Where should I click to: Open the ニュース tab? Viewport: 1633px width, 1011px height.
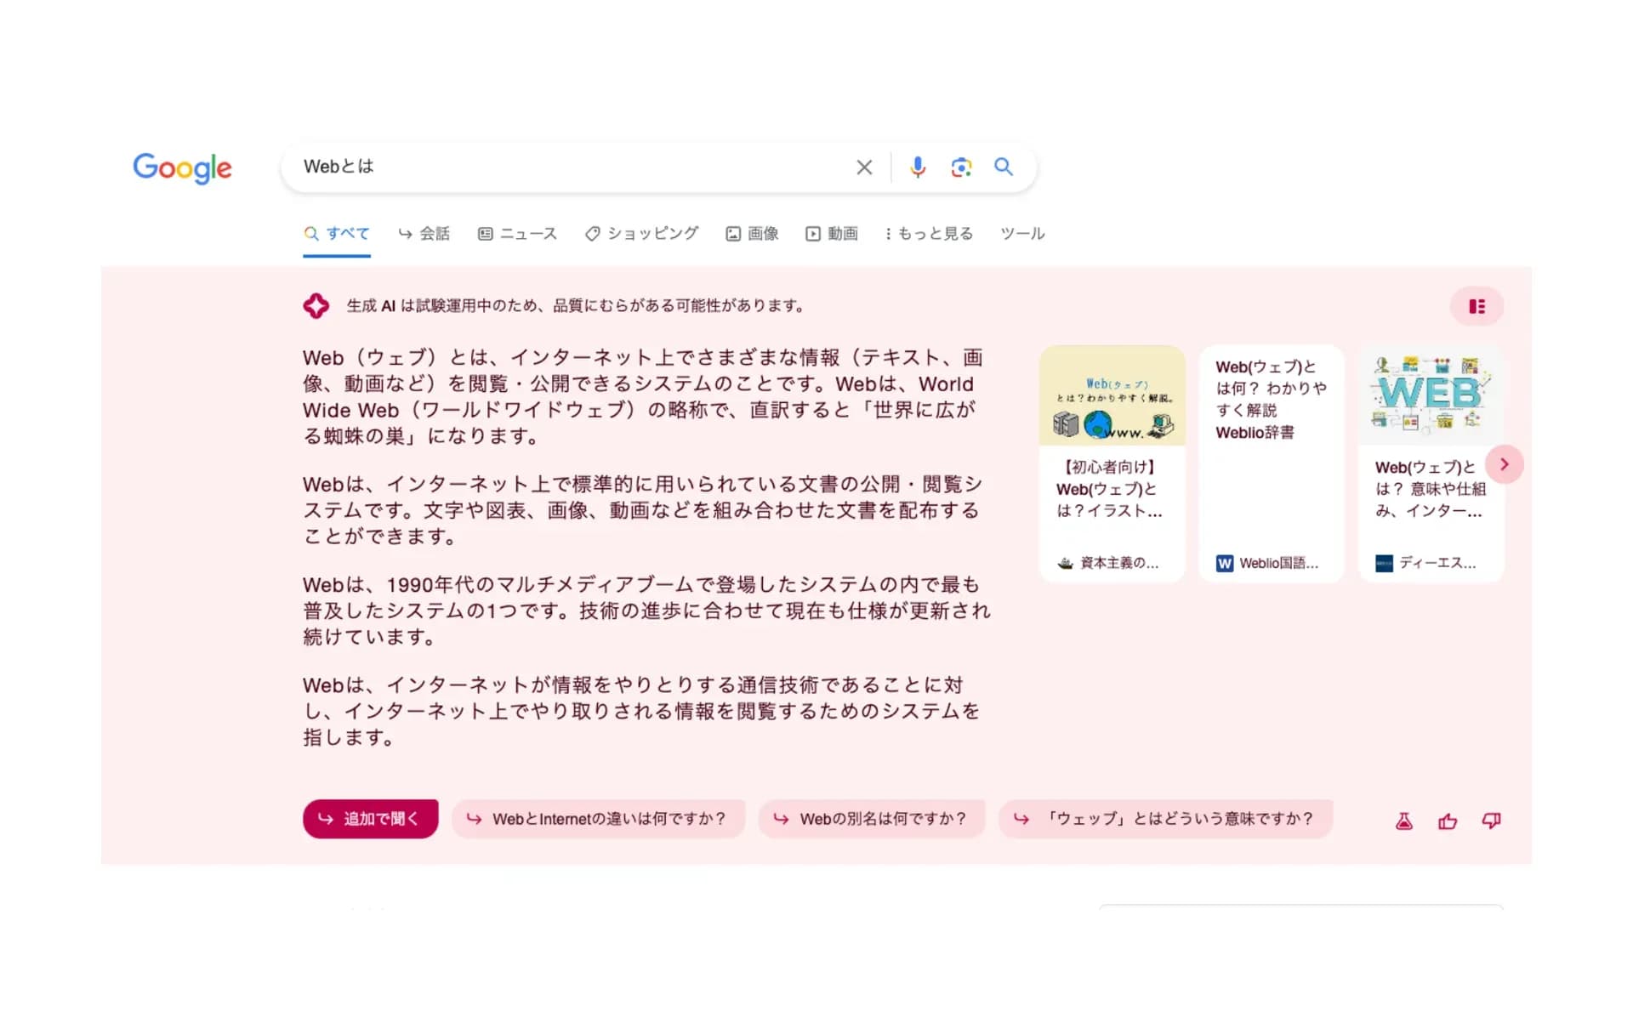(517, 234)
